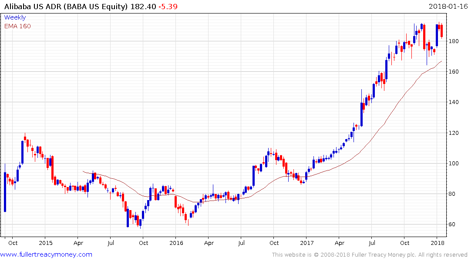Click the last 'Oct' label before 2018
468x261 pixels.
[405, 243]
